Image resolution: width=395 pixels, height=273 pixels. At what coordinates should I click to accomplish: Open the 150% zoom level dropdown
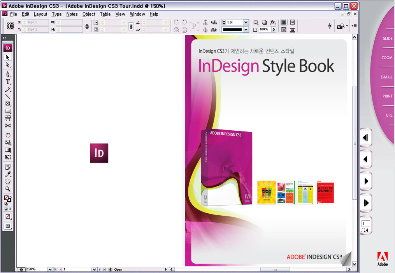50,269
